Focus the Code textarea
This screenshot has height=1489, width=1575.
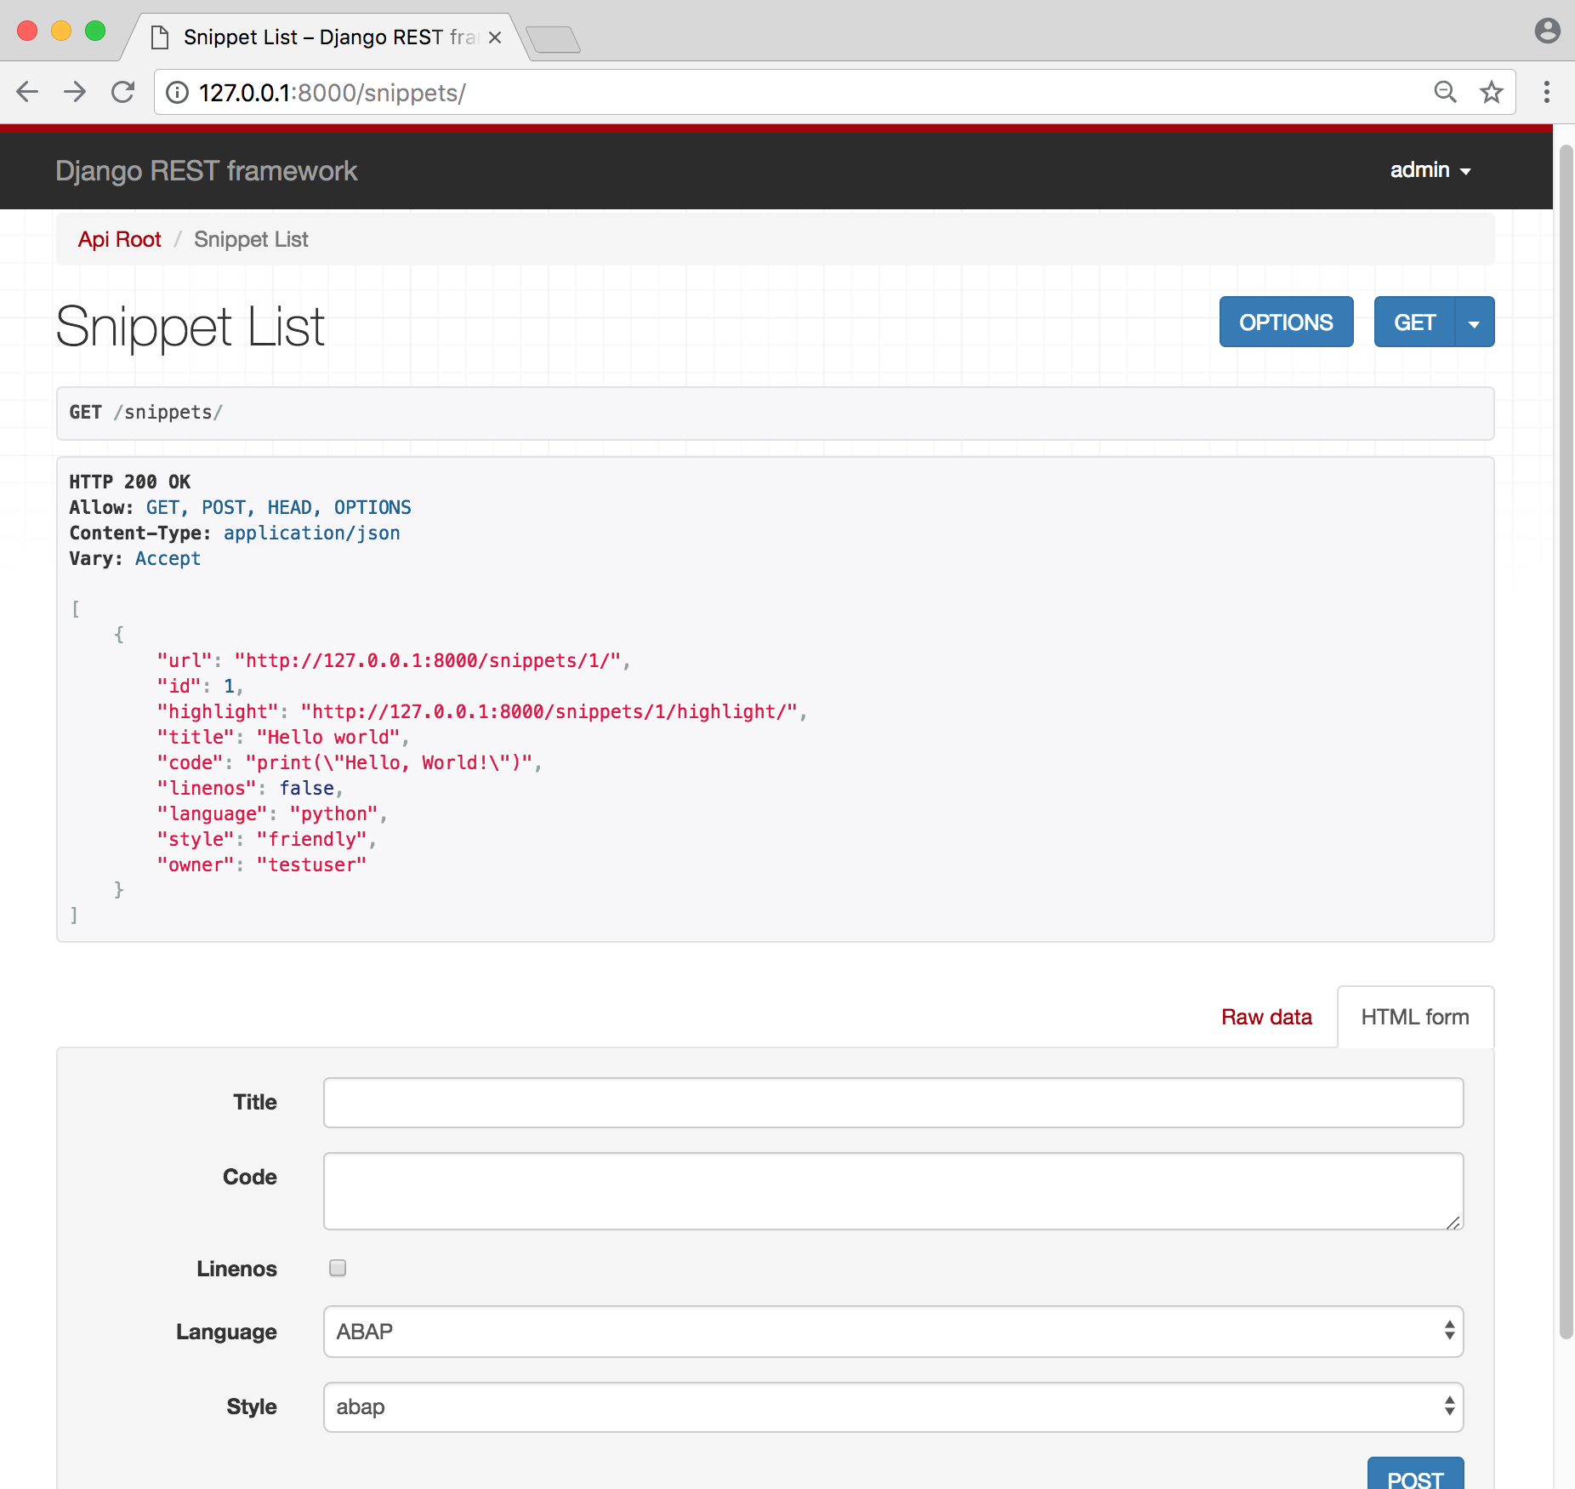click(x=893, y=1191)
